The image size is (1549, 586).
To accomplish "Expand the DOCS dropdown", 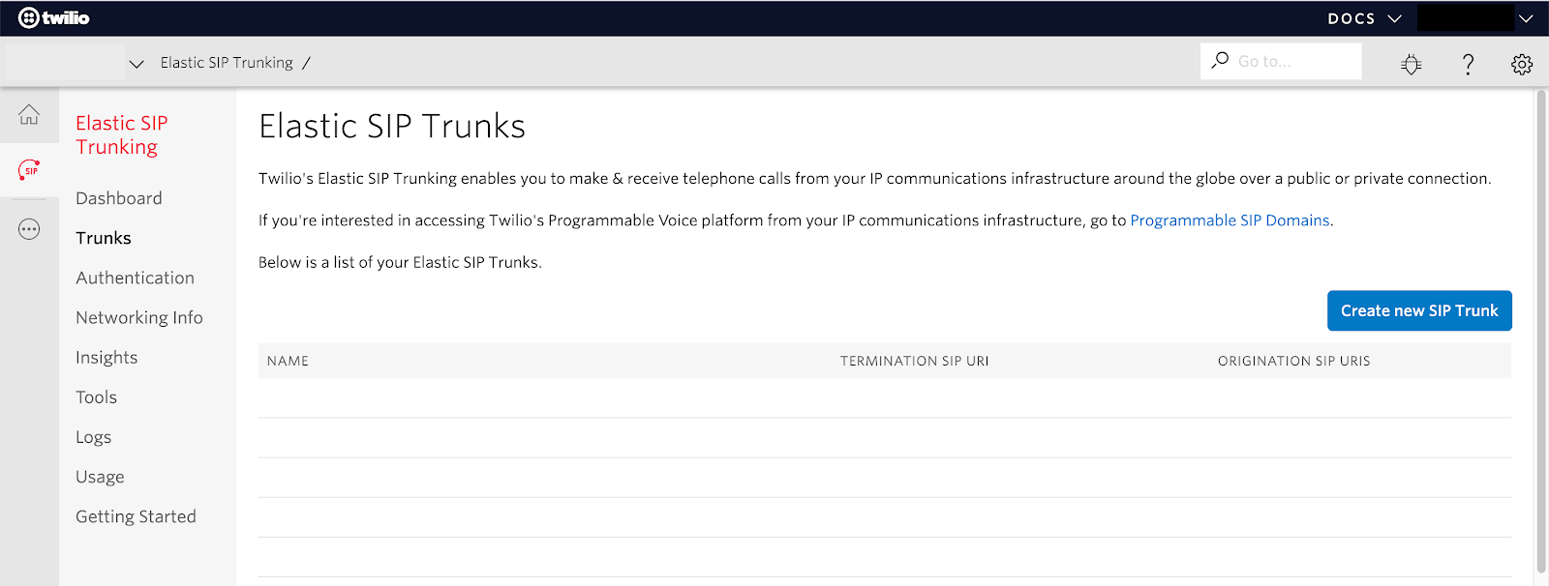I will [x=1364, y=18].
